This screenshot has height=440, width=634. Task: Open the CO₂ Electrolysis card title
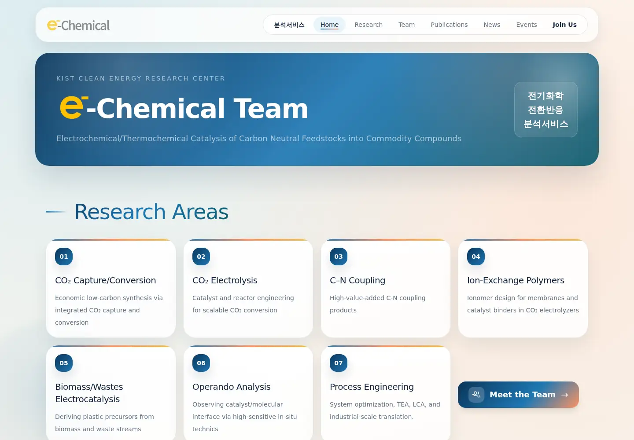pyautogui.click(x=225, y=280)
